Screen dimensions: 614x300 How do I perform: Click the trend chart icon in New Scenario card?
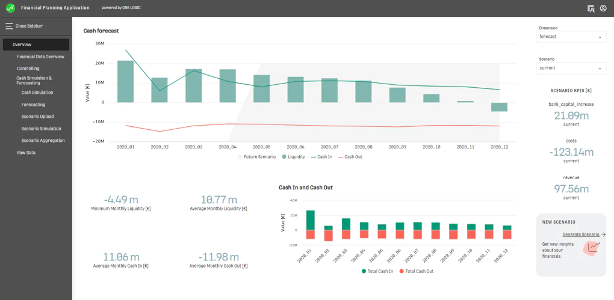click(x=593, y=248)
